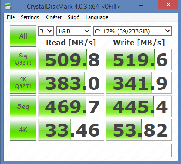Start the 4K Q32T1 test
The image size is (181, 164).
click(x=23, y=83)
